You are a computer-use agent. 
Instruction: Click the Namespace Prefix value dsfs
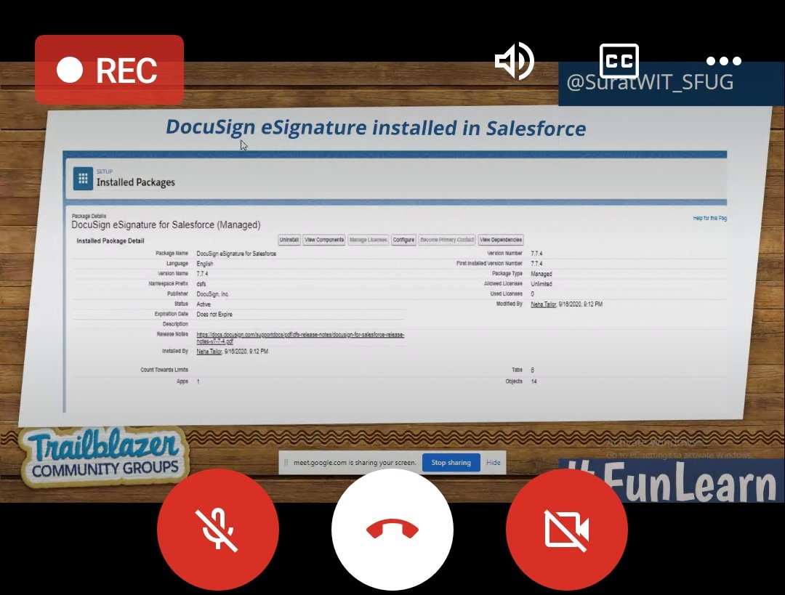[x=201, y=284]
